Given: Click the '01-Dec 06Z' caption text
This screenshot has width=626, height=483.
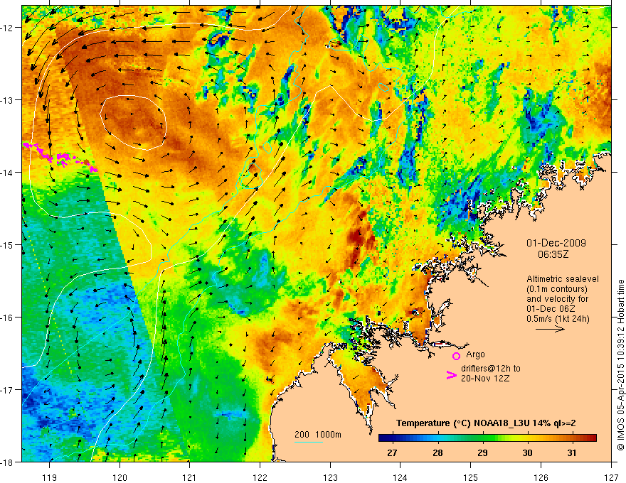Looking at the screenshot, I should click(551, 309).
